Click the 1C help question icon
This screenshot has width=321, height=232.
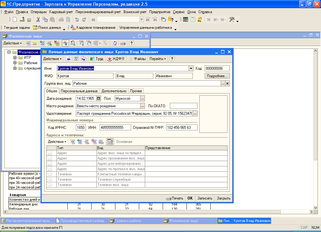(x=171, y=20)
